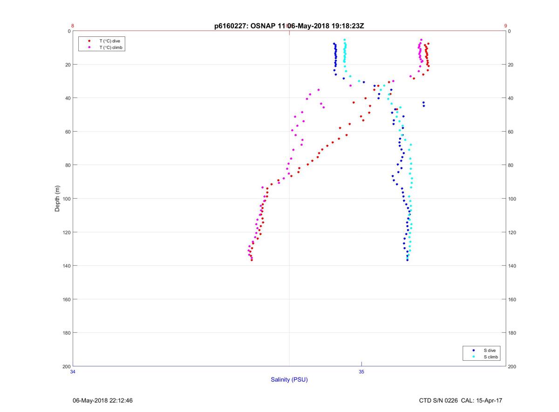Click the 80 tick on the left depth axis
The height and width of the screenshot is (412, 559).
point(68,165)
